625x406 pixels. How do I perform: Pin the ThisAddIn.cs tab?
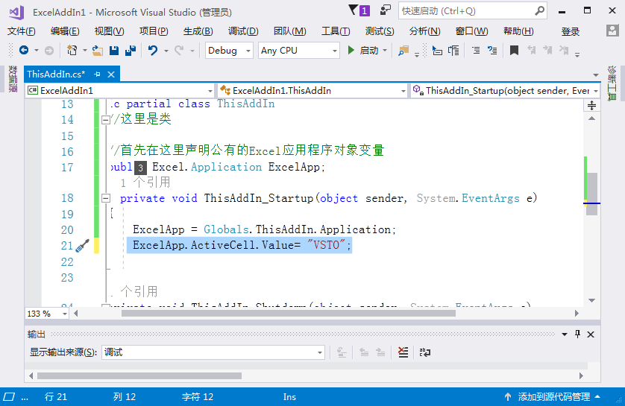pos(97,74)
